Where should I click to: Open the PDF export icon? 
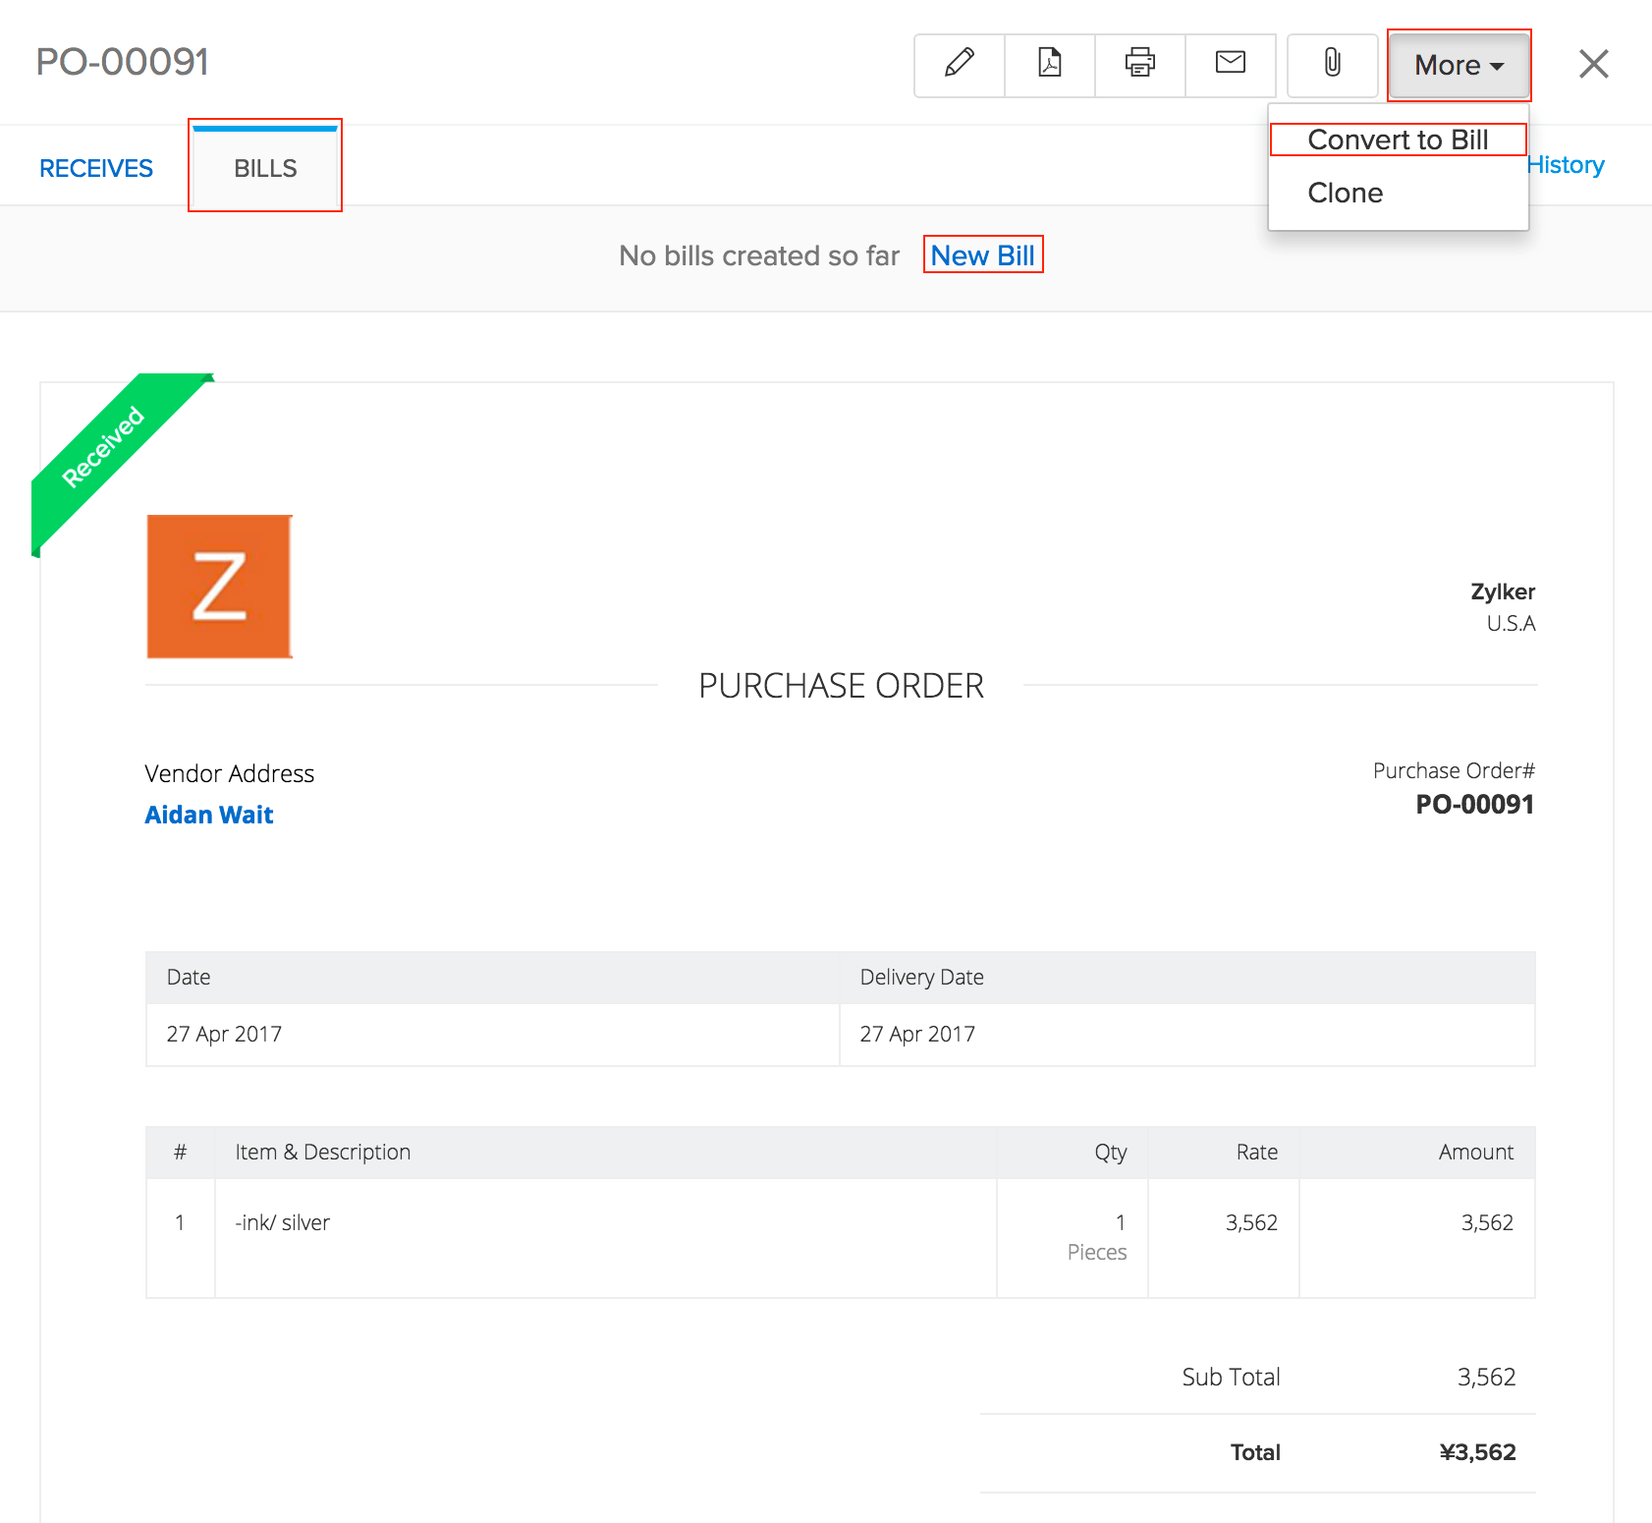(x=1049, y=65)
